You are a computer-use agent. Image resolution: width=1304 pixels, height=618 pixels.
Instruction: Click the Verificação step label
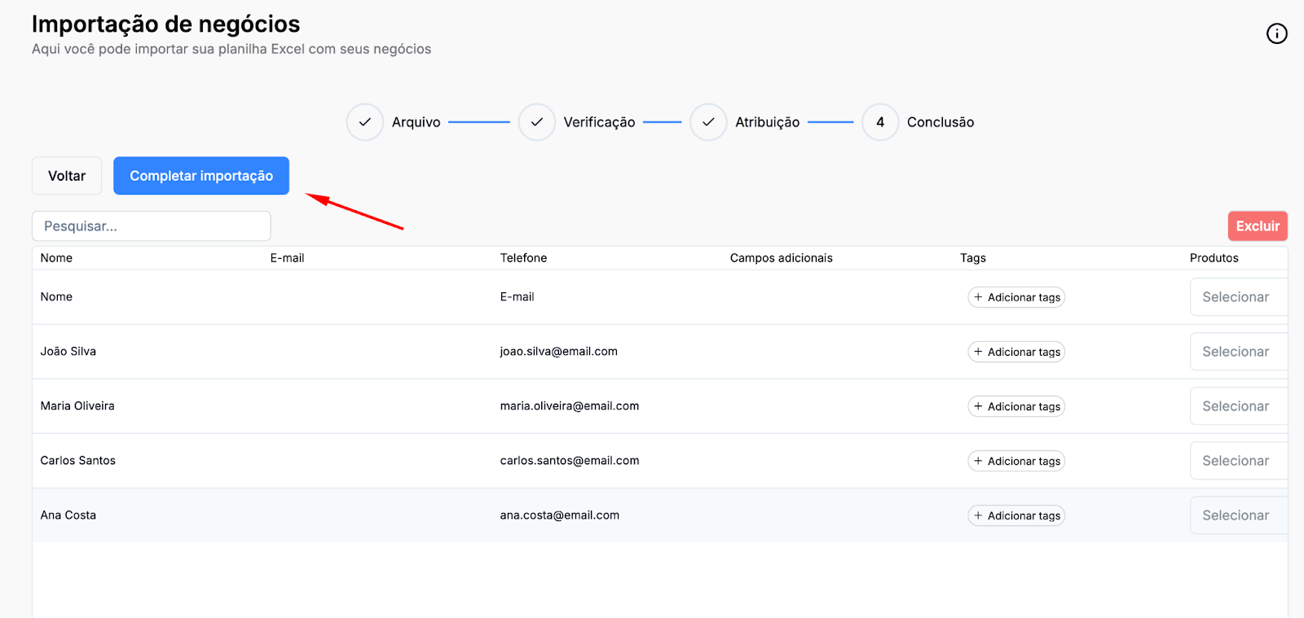pyautogui.click(x=599, y=122)
